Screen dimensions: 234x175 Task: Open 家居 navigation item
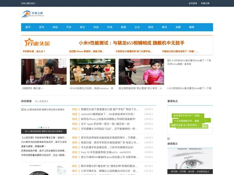pyautogui.click(x=123, y=27)
